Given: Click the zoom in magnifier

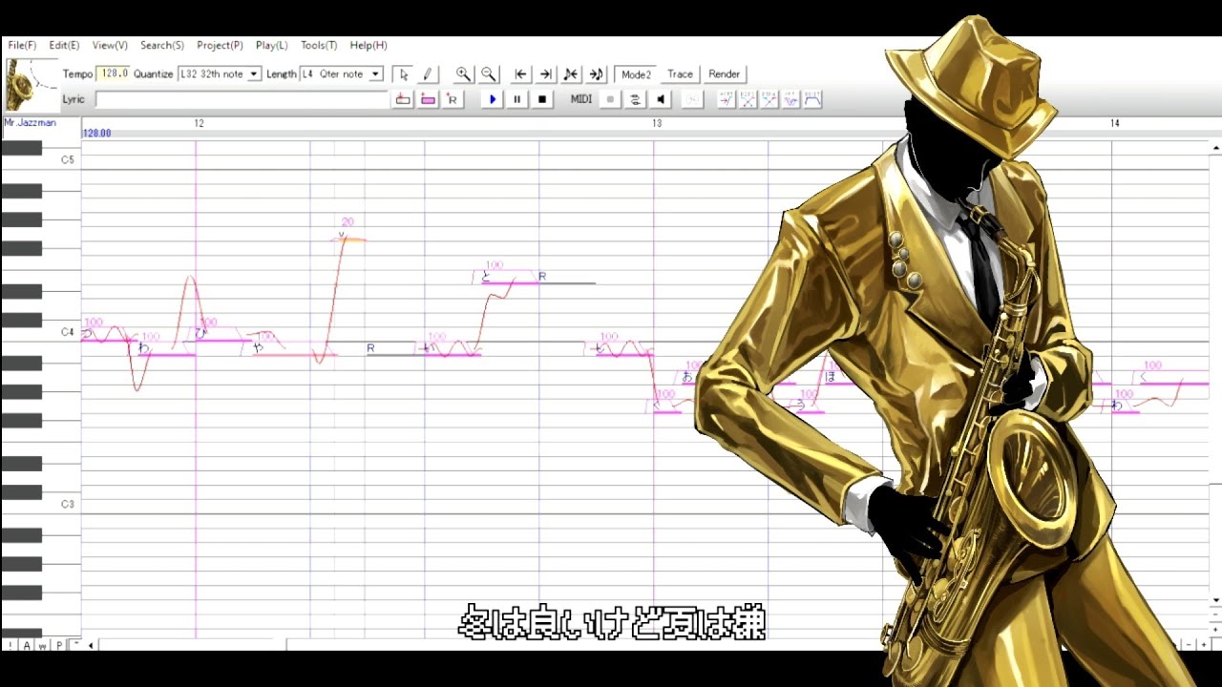Looking at the screenshot, I should coord(463,74).
